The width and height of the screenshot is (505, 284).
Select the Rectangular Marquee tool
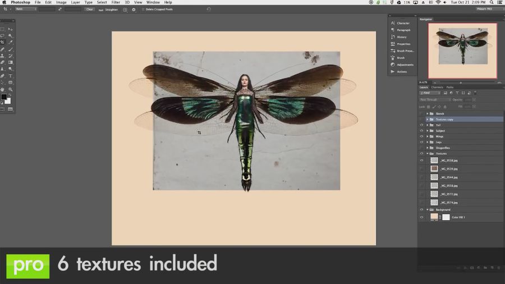[x=3, y=29]
